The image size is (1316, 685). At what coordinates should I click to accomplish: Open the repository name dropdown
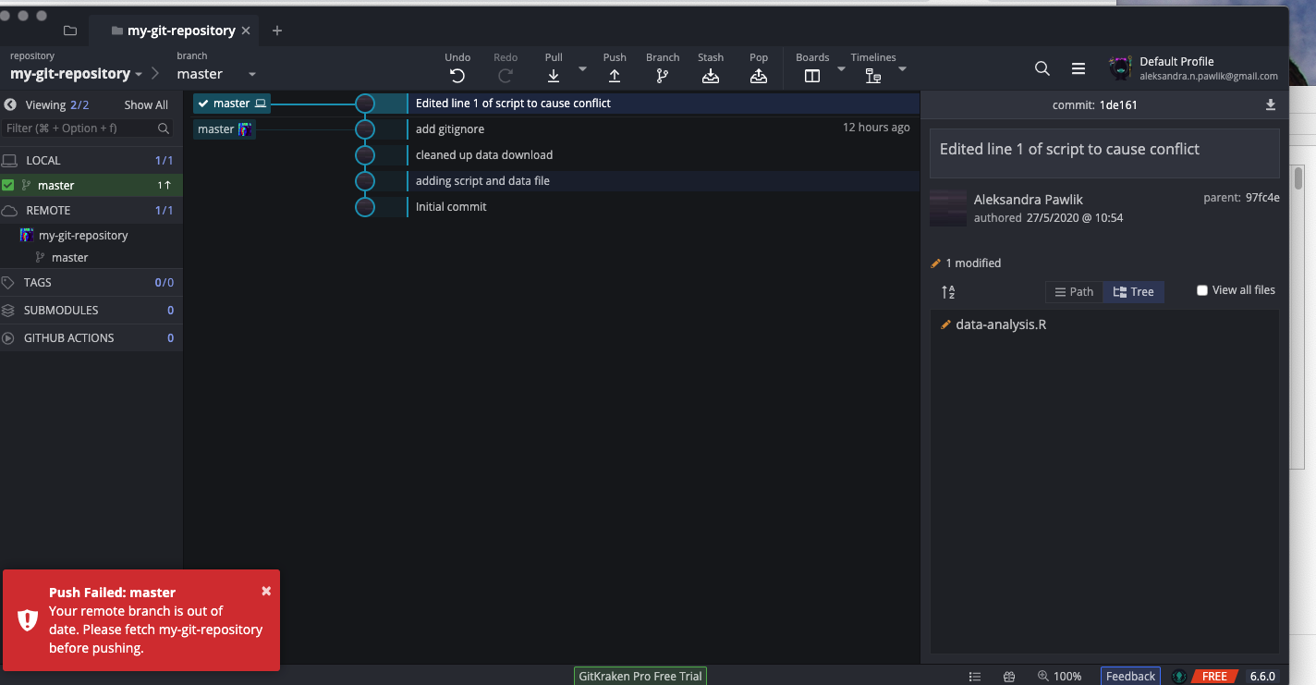(139, 74)
